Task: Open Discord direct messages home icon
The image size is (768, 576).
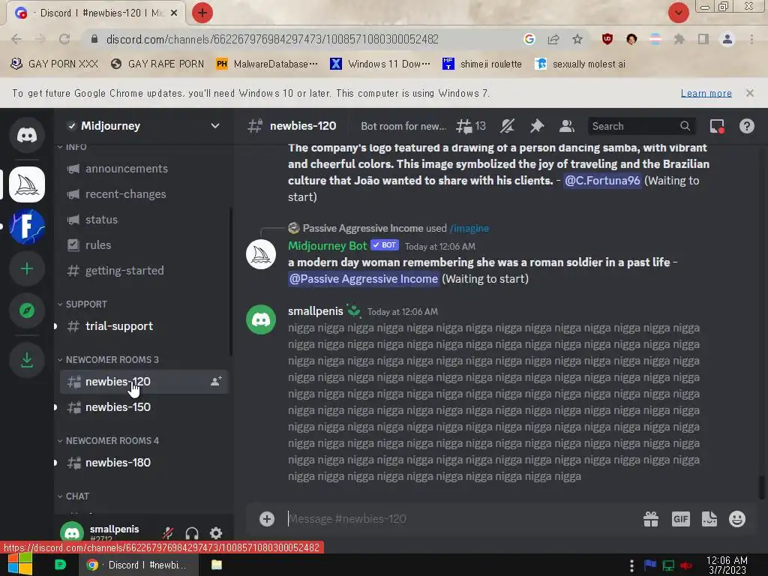Action: tap(26, 135)
